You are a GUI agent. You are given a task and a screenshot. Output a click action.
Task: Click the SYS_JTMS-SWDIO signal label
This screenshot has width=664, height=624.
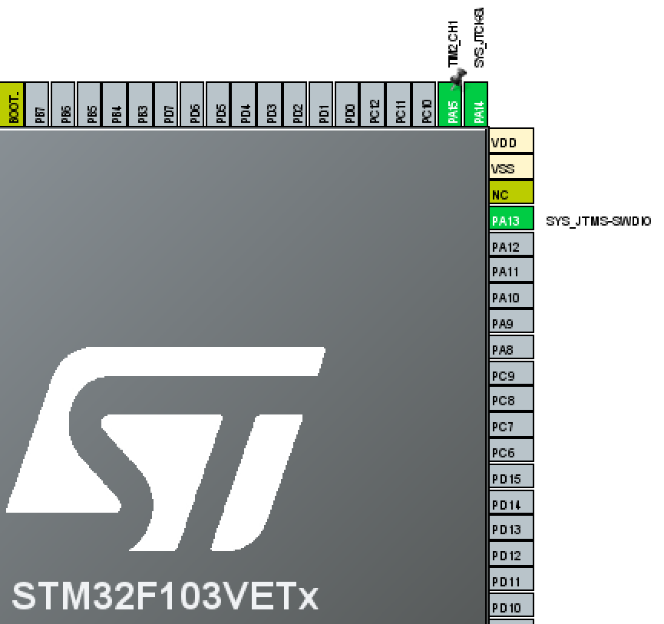point(598,221)
